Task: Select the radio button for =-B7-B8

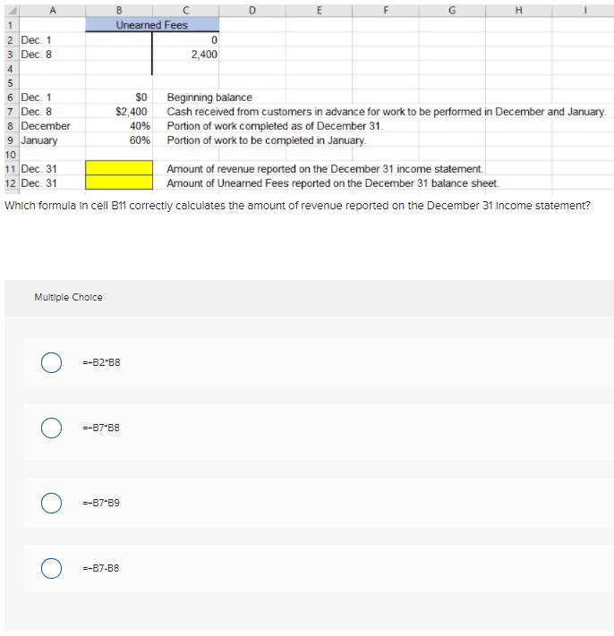Action: click(51, 568)
